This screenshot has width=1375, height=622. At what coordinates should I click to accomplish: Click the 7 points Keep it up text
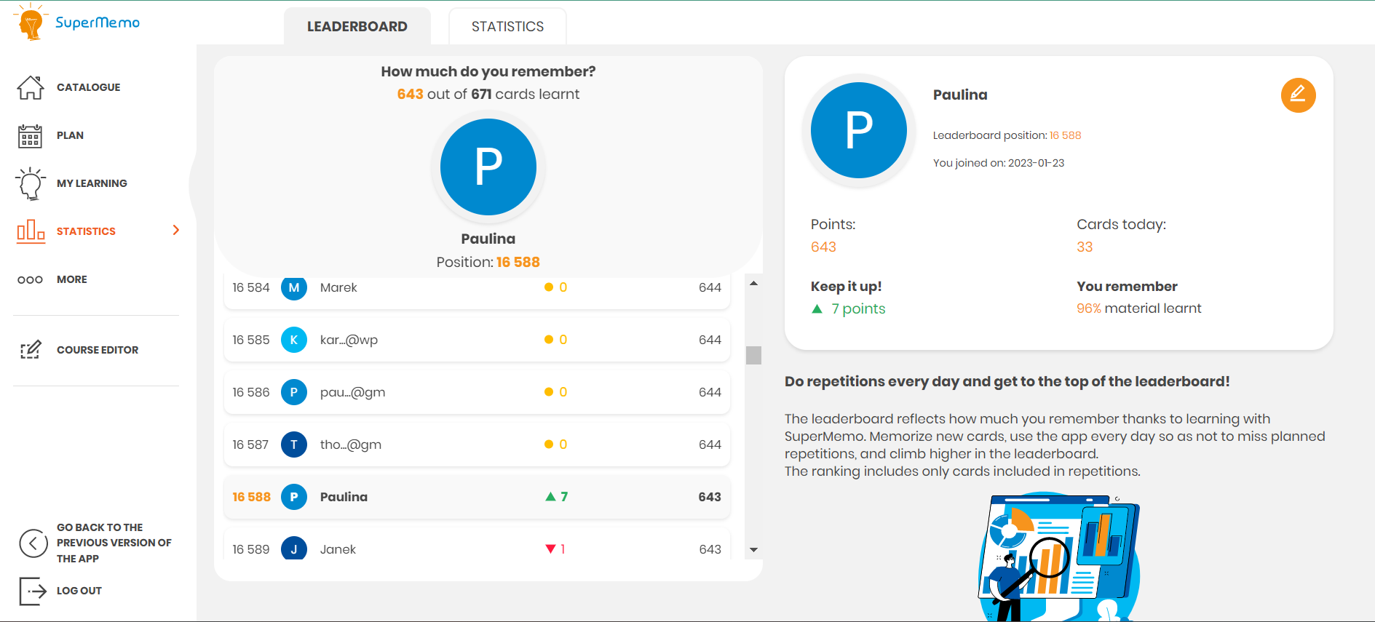click(858, 308)
